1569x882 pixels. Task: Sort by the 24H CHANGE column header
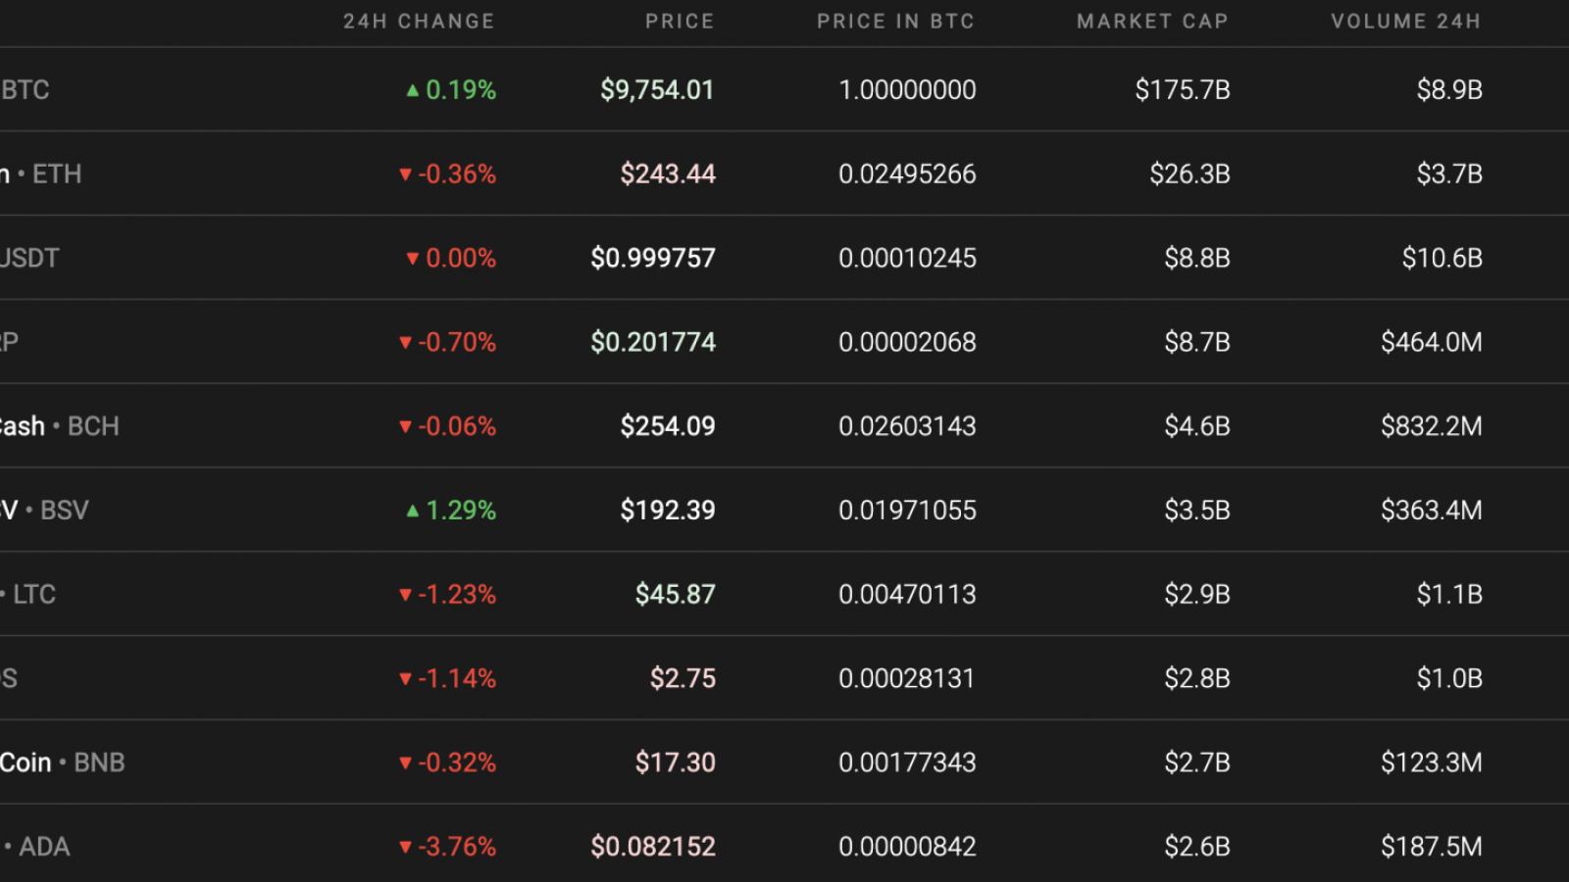tap(419, 22)
